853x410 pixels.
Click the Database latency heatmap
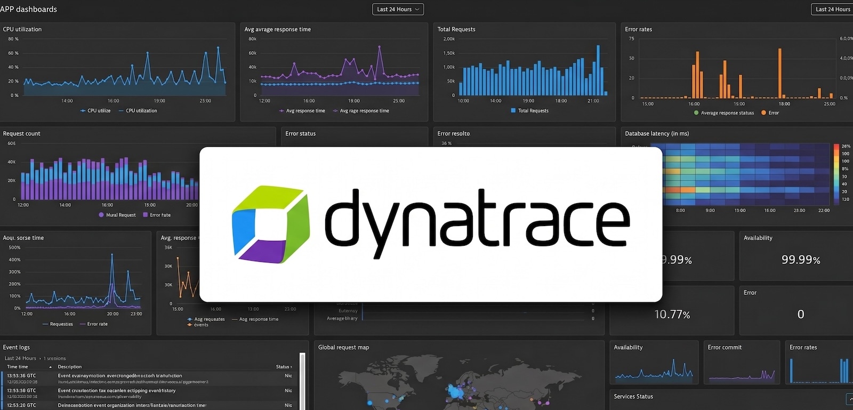point(746,174)
